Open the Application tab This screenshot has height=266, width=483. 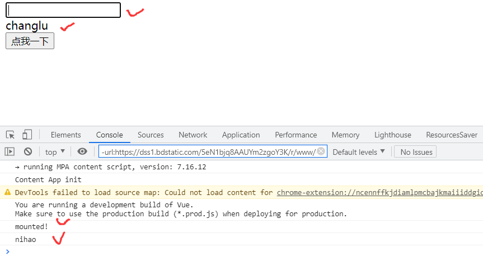click(x=241, y=135)
